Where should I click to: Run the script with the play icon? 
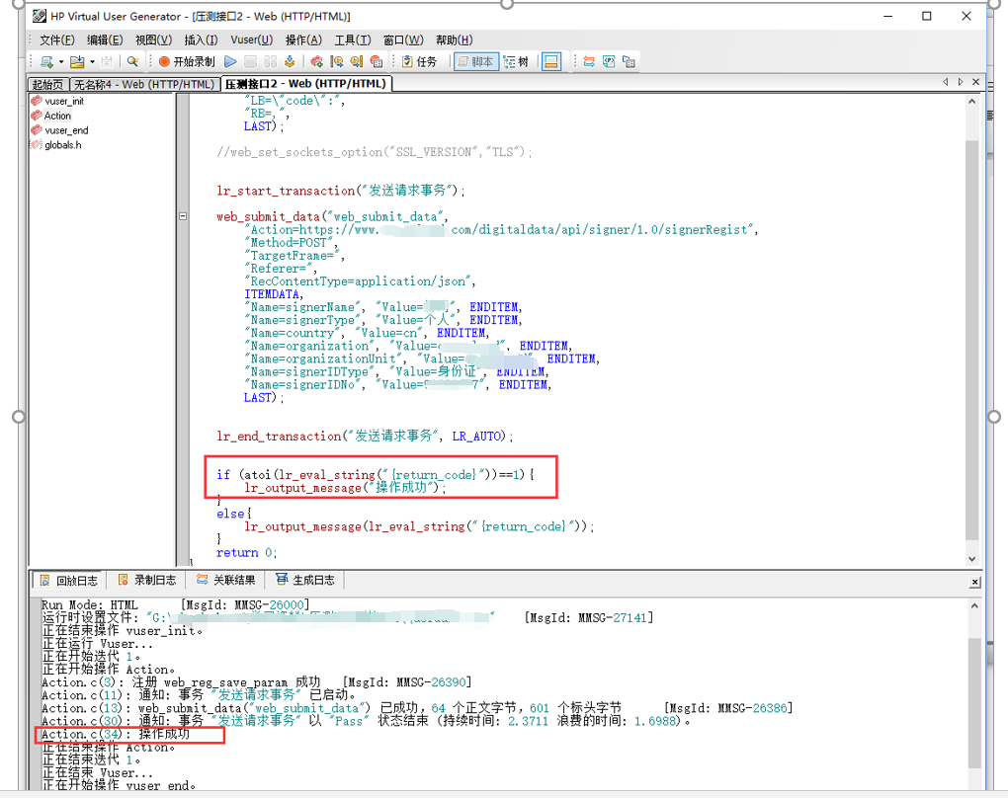click(x=230, y=61)
